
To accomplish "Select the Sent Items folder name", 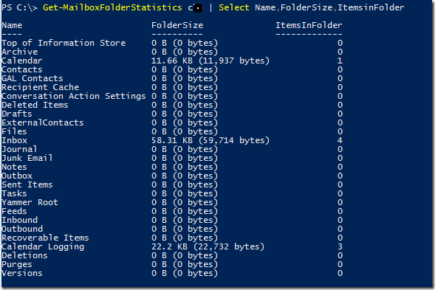I will pyautogui.click(x=27, y=184).
